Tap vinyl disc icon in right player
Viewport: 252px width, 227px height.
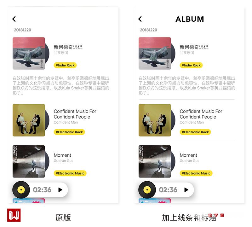(x=147, y=190)
